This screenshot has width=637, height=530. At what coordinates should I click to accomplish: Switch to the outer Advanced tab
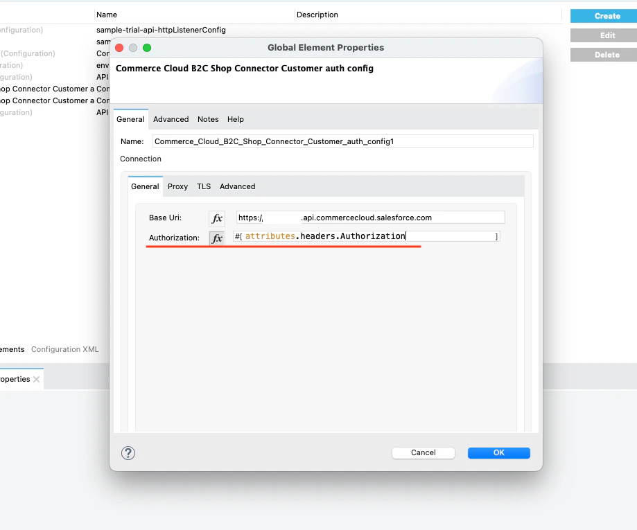click(171, 119)
